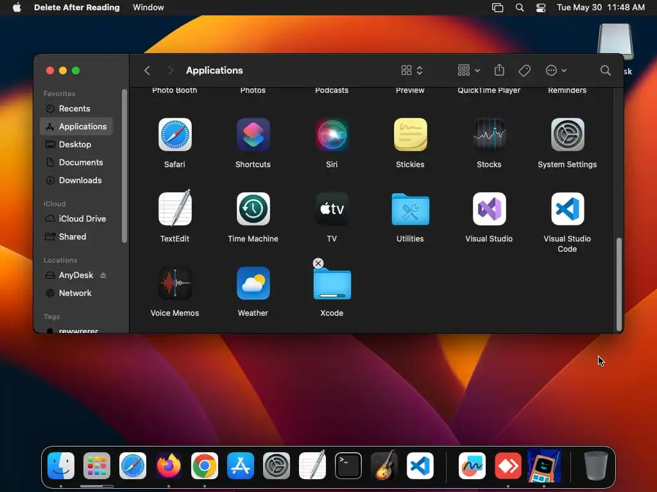
Task: Click the Edit Tags toolbar icon
Action: [x=524, y=70]
